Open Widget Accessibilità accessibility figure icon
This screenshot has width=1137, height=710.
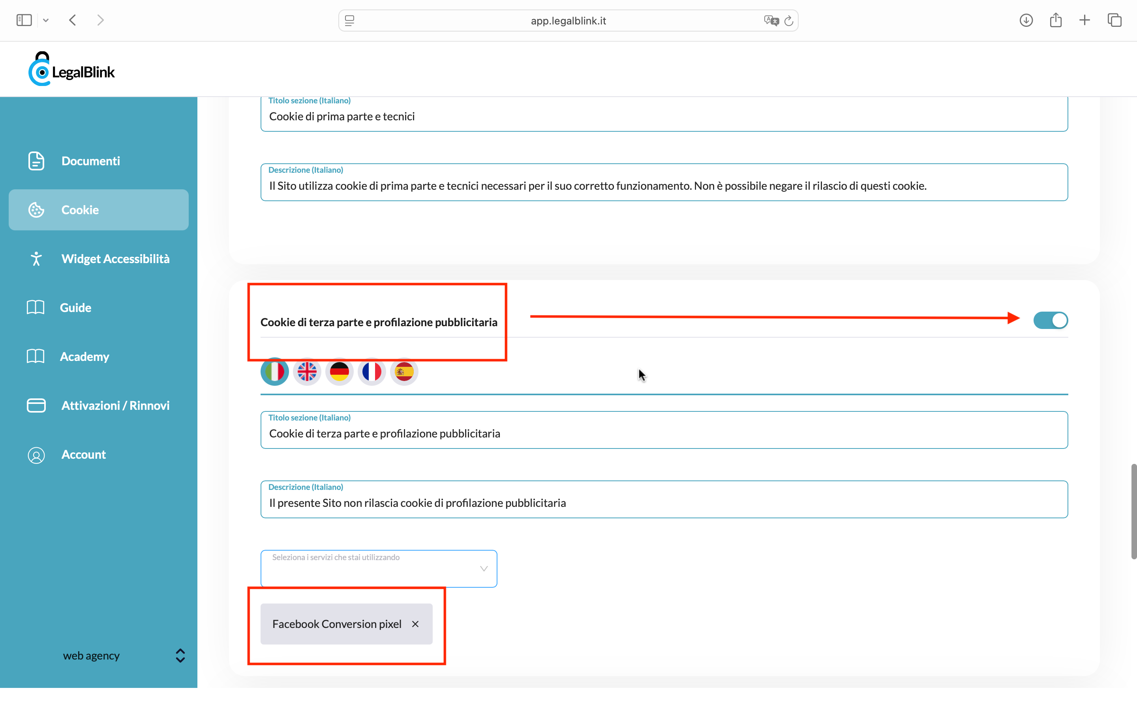(36, 259)
